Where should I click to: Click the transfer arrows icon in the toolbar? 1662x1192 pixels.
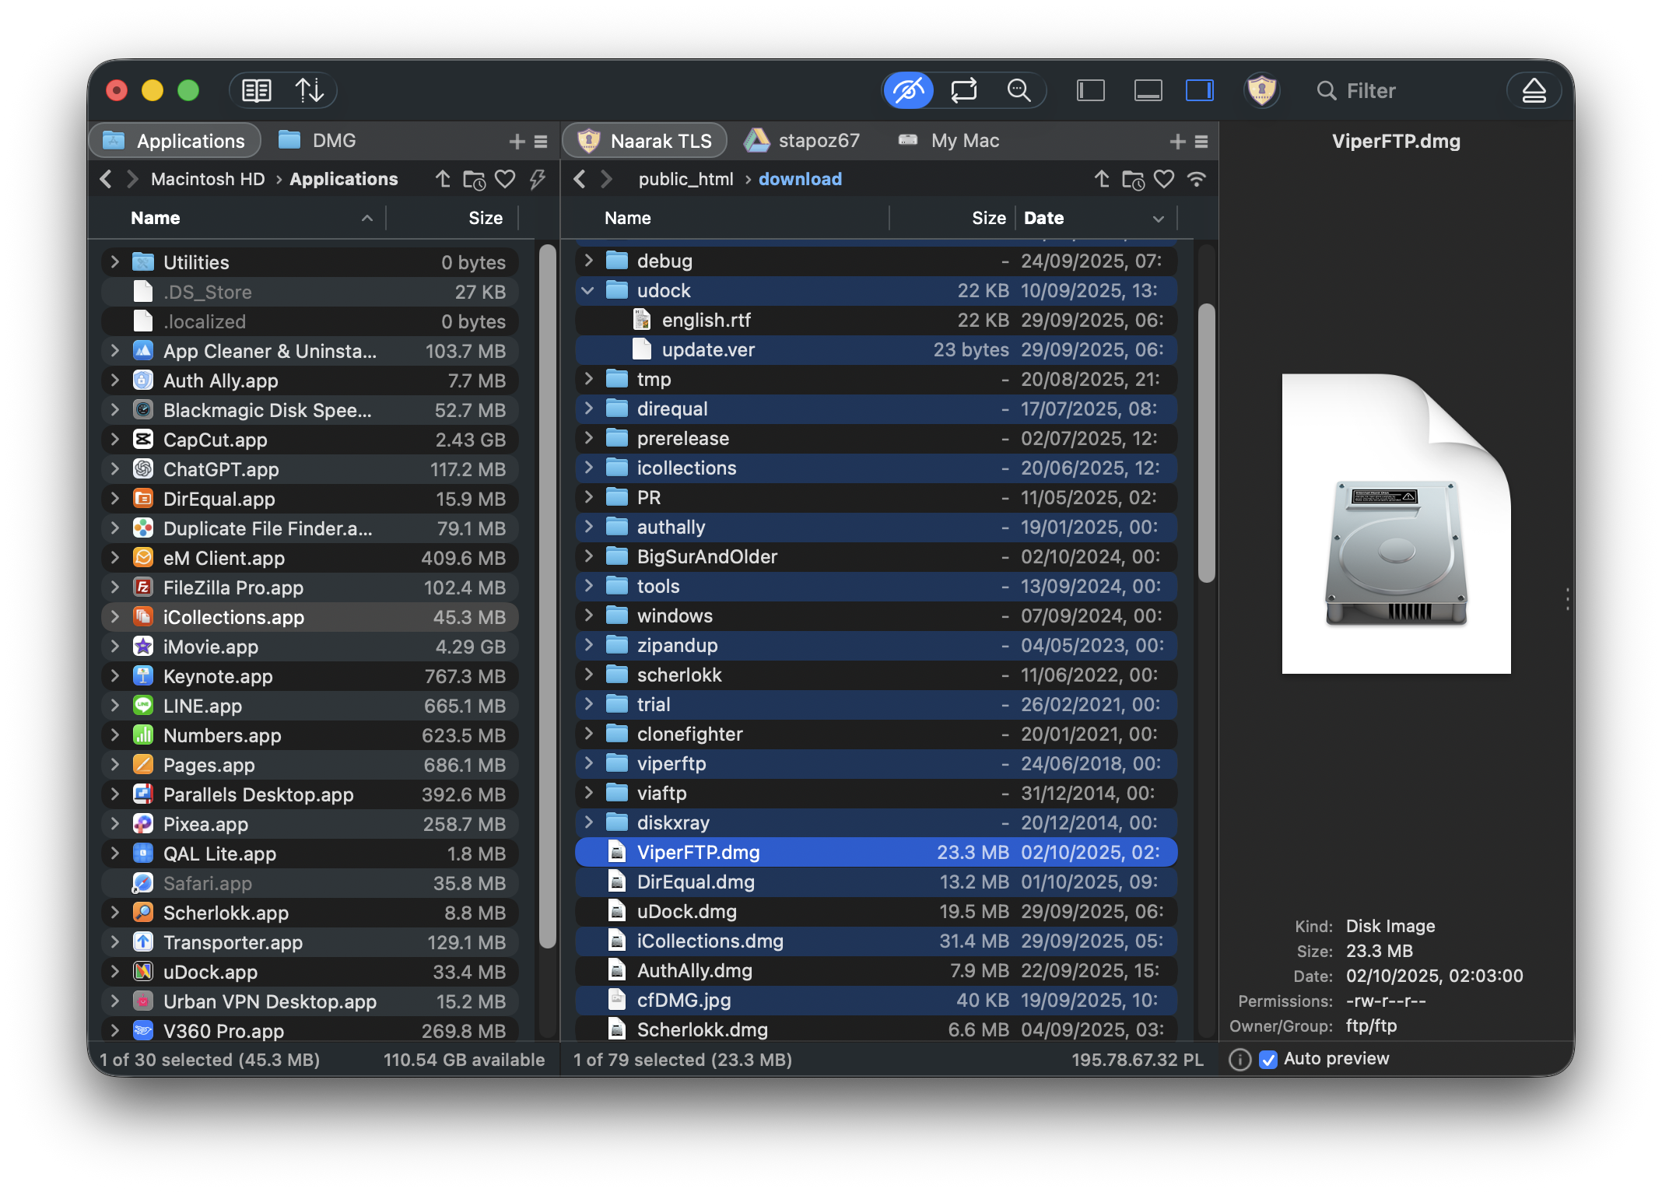310,91
